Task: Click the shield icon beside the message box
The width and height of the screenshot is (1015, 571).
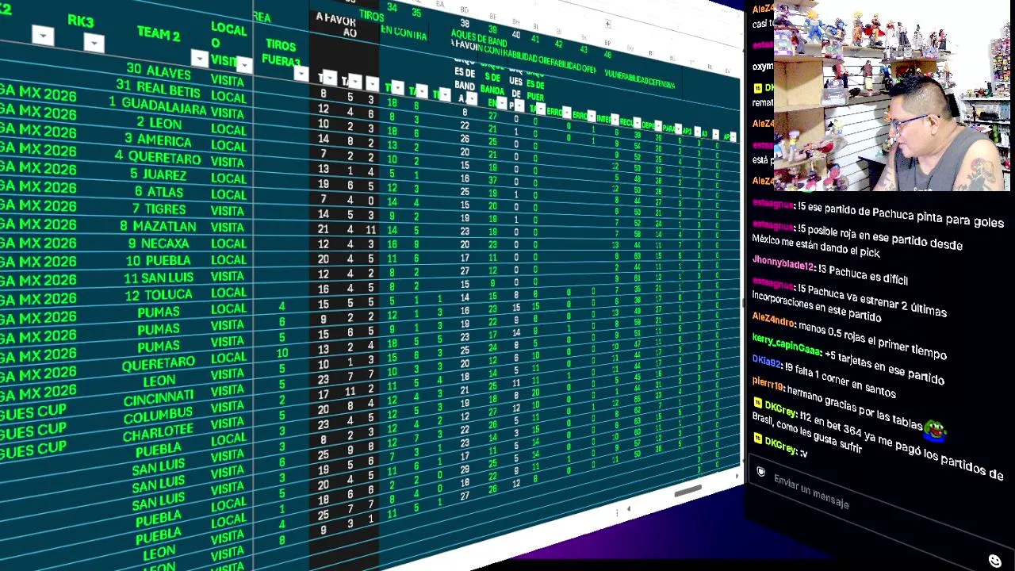Action: coord(760,473)
